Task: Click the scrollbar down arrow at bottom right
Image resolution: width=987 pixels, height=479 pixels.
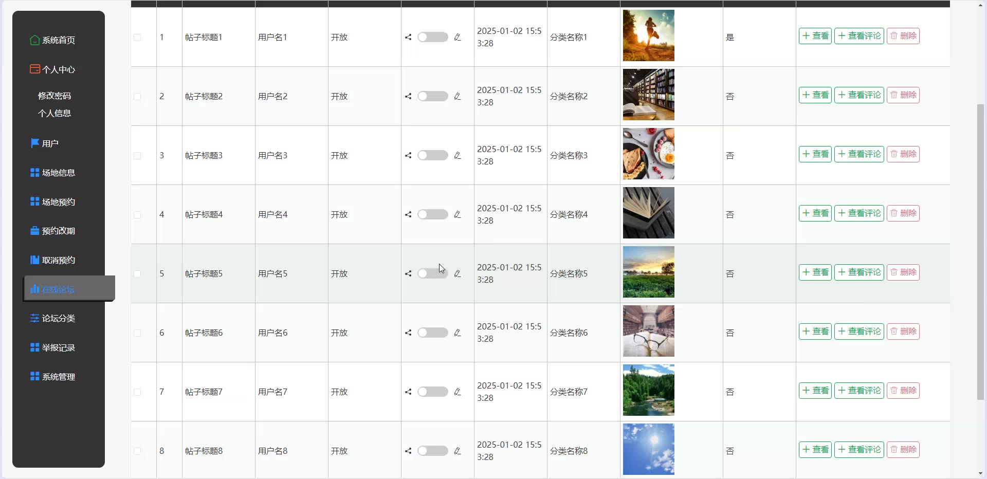Action: coord(980,473)
